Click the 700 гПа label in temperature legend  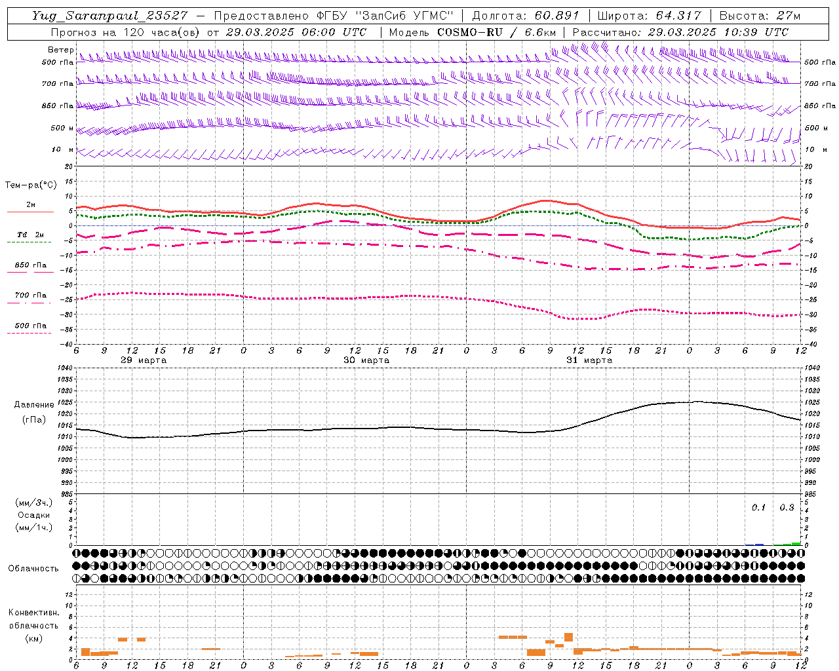(30, 296)
